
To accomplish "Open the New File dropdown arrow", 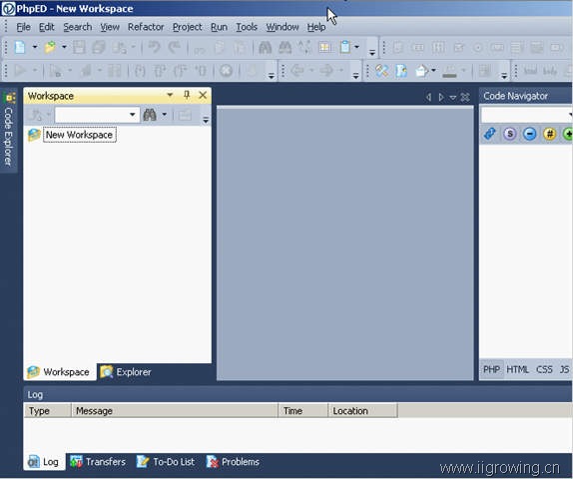I will (x=35, y=47).
